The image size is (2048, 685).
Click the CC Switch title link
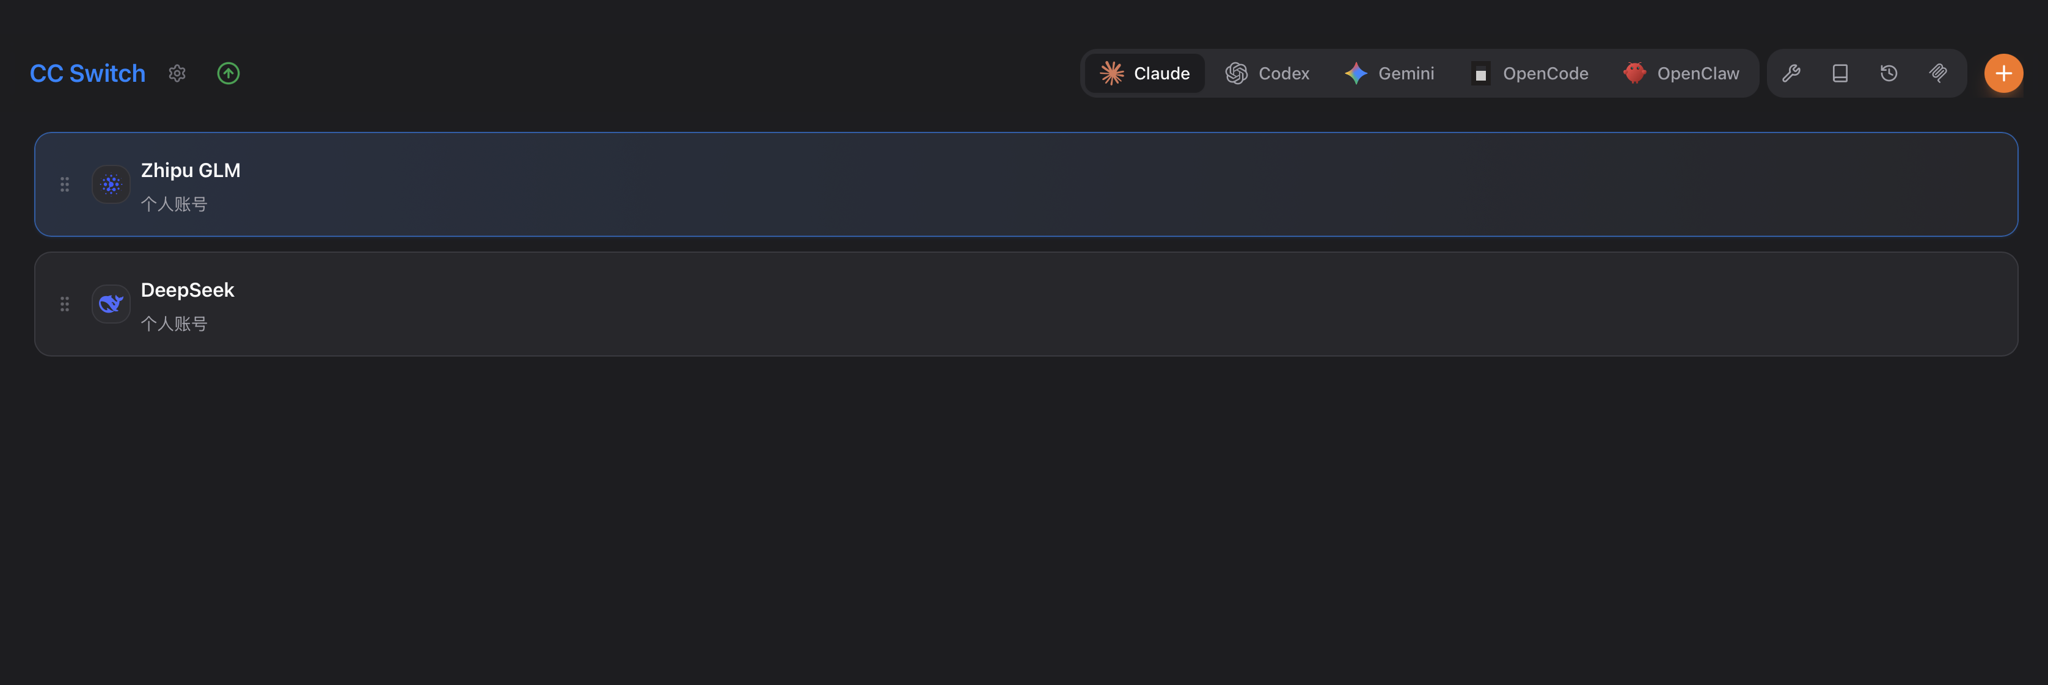click(87, 73)
